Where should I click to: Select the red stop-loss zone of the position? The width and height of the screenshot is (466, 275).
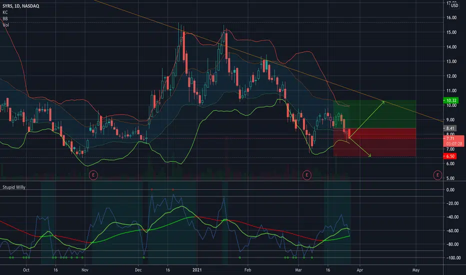click(x=374, y=142)
